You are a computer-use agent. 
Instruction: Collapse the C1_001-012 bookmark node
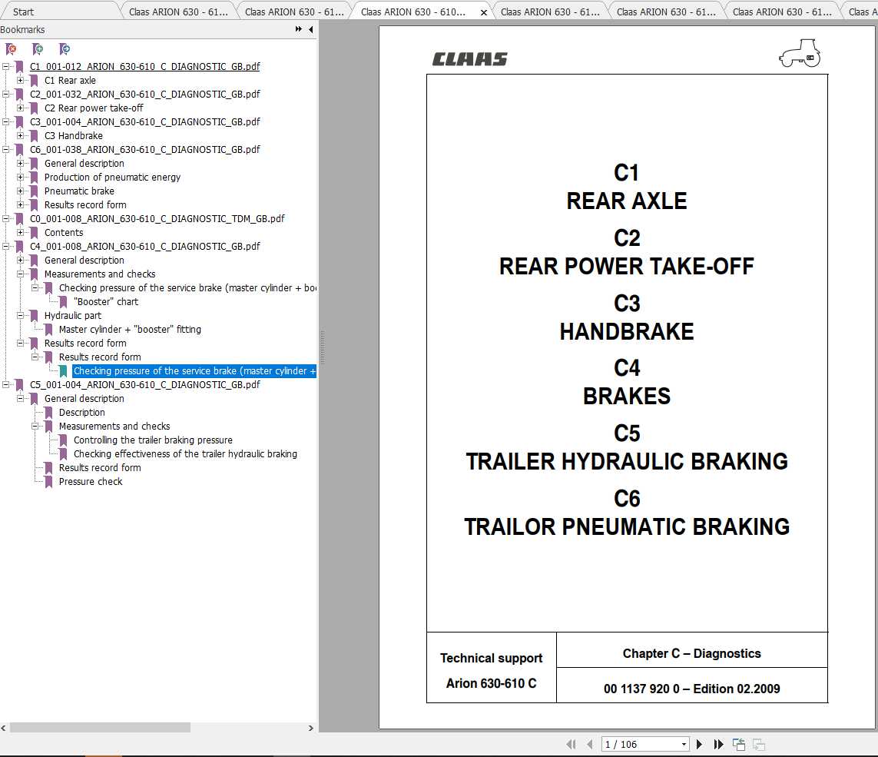click(5, 66)
